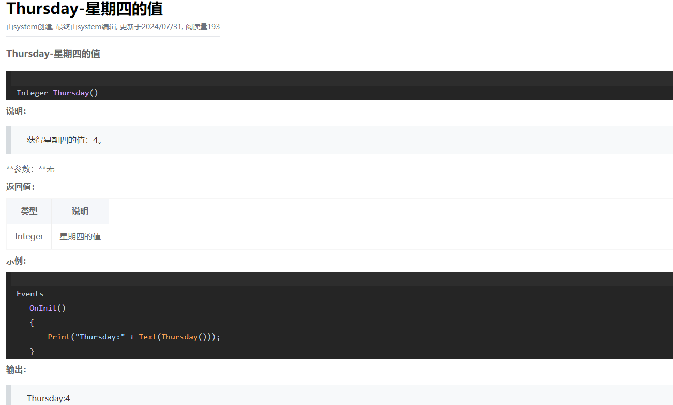Click the metadata line with 阅读量193
Image resolution: width=673 pixels, height=405 pixels.
pos(113,27)
